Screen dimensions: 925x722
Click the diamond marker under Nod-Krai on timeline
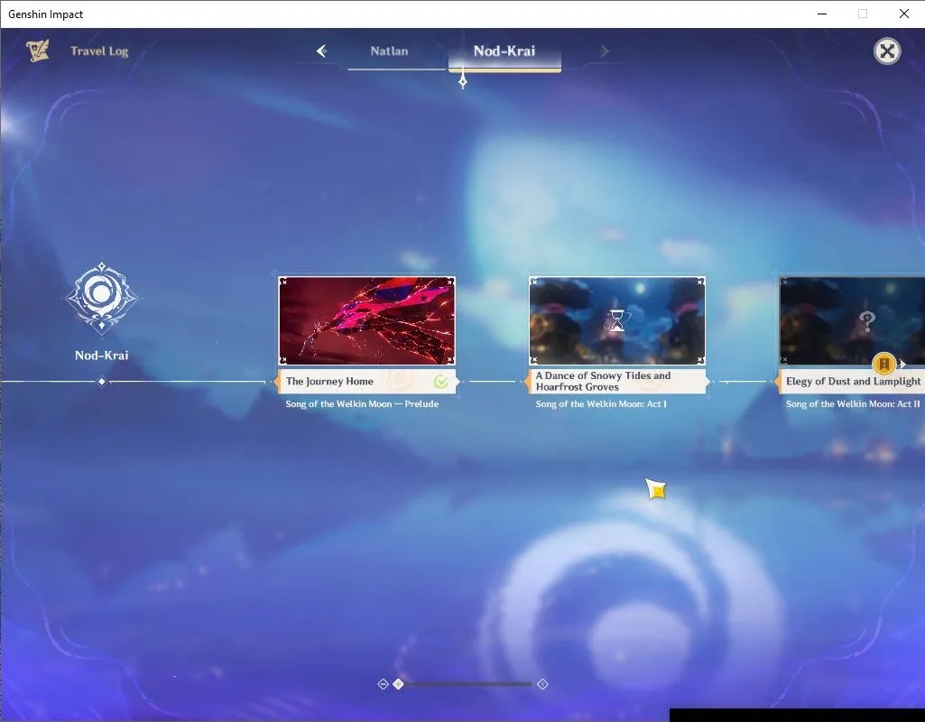[x=101, y=382]
